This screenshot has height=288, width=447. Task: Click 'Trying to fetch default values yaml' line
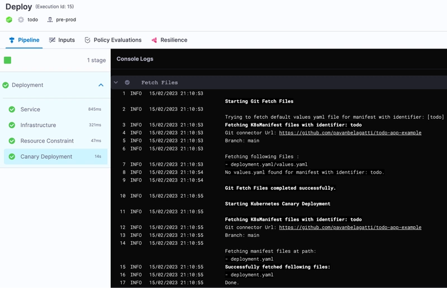[334, 117]
